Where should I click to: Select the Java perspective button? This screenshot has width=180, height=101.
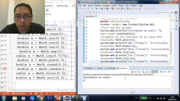(x=176, y=12)
